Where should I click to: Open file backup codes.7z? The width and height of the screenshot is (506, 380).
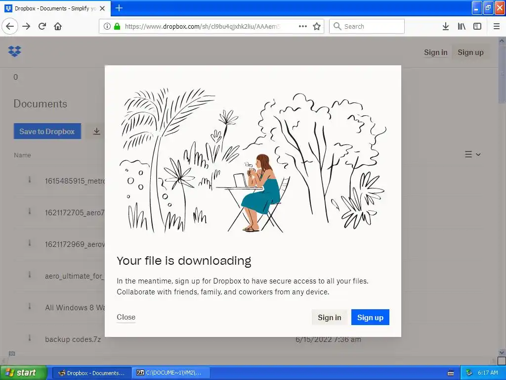click(x=73, y=339)
